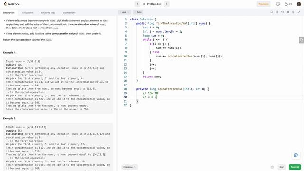Click the icon left of the Run button
Image resolution: width=304 pixels, height=171 pixels.
[x=272, y=167]
